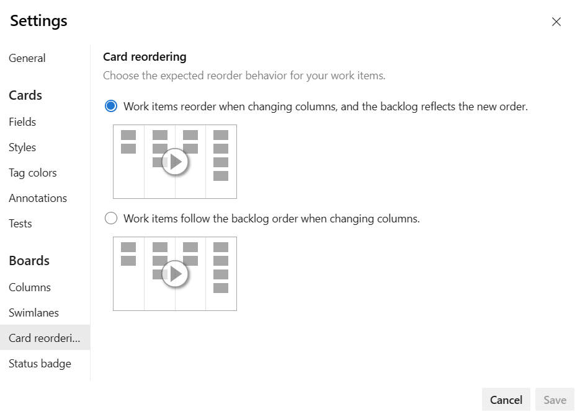This screenshot has width=585, height=420.
Task: Click the first option's label about backlog new order
Action: tap(326, 107)
